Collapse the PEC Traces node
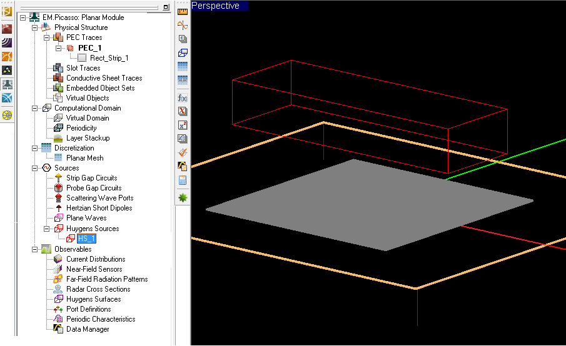This screenshot has height=346, width=566. pos(46,37)
